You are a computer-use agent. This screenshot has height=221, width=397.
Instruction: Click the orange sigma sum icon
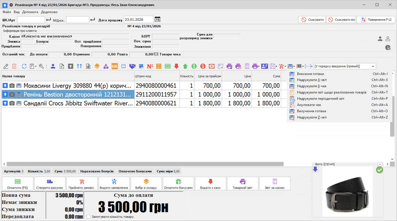tap(159, 66)
